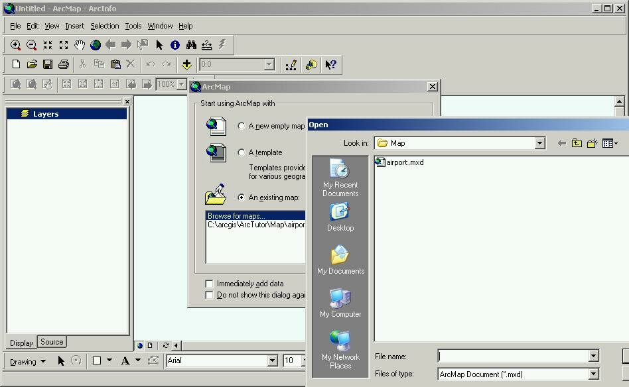Viewport: 629px width, 387px height.
Task: Open the layout zoom 100% dropdown
Action: [182, 84]
